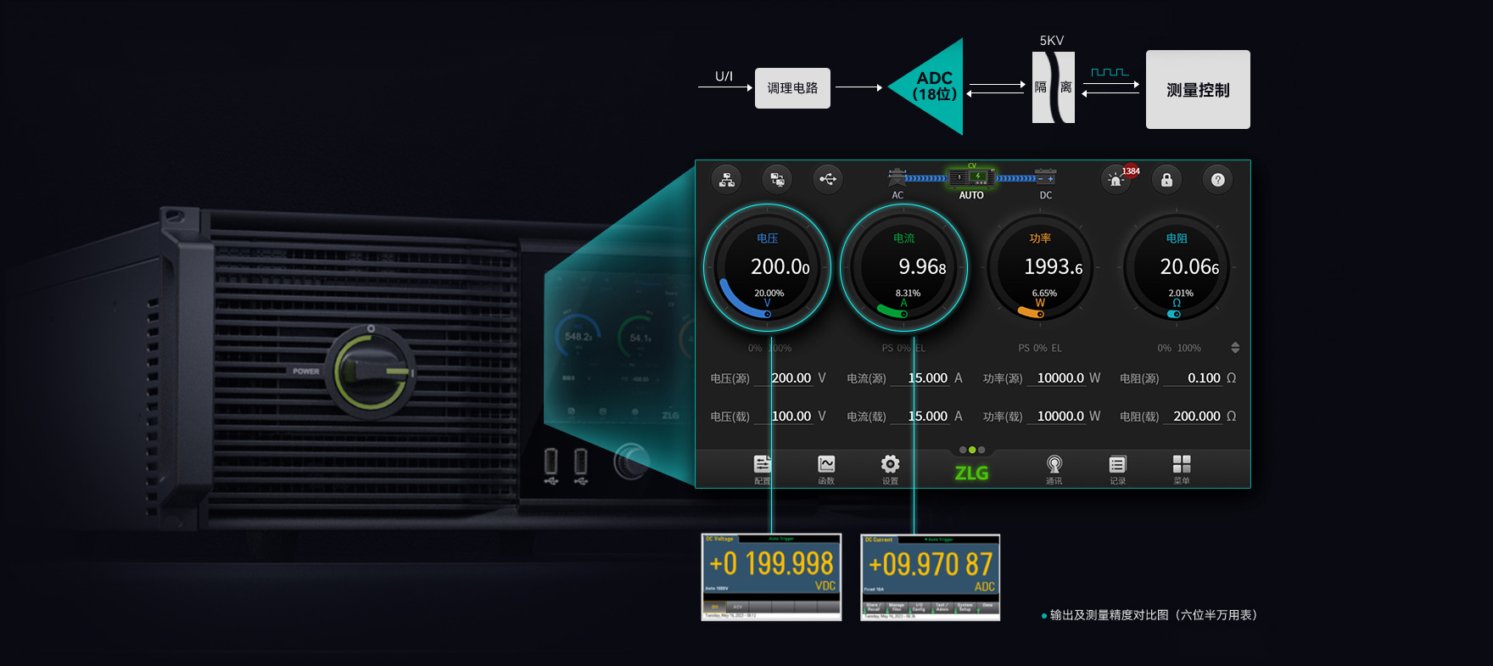Screen dimensions: 1493x666
Task: Select the 电压 voltage dial gauge
Action: 768,268
